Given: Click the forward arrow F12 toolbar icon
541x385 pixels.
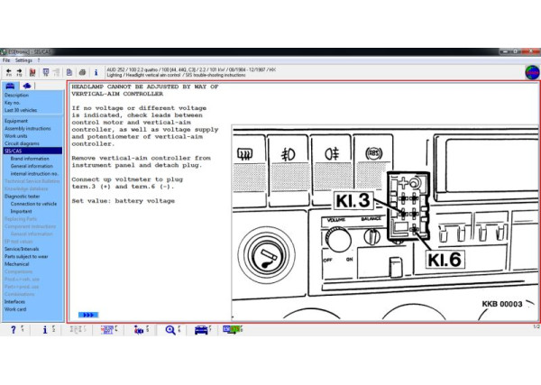Looking at the screenshot, I should tap(19, 71).
